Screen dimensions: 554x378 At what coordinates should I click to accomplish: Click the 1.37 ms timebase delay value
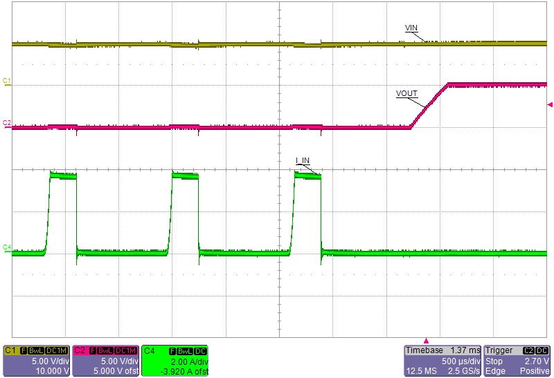pos(465,350)
